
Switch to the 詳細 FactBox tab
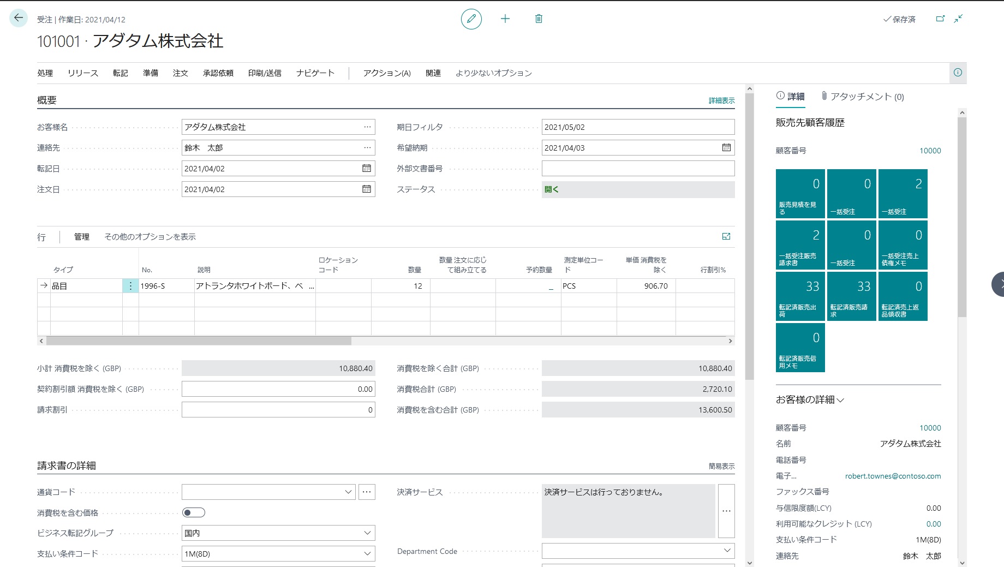pyautogui.click(x=790, y=97)
